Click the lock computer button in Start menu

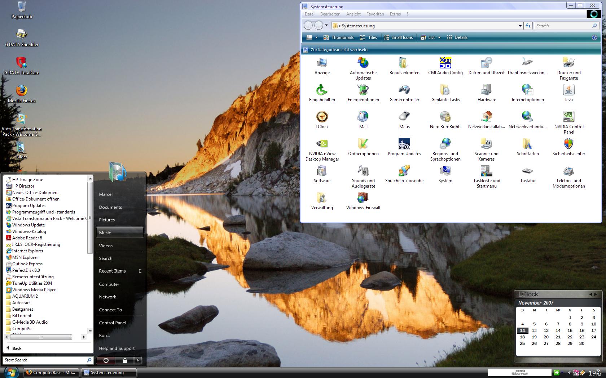(125, 360)
